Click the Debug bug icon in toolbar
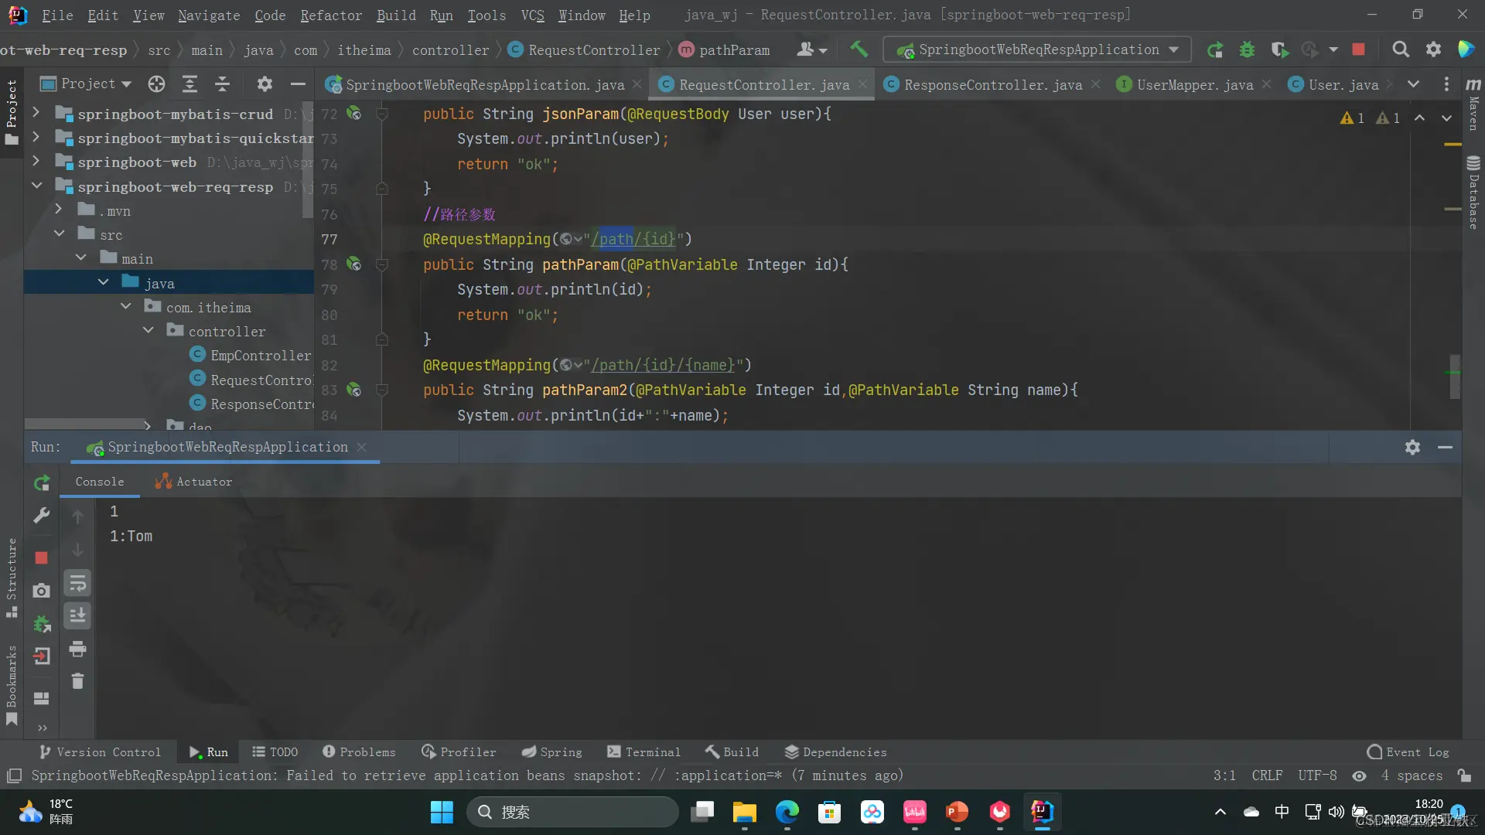1485x835 pixels. (1247, 49)
